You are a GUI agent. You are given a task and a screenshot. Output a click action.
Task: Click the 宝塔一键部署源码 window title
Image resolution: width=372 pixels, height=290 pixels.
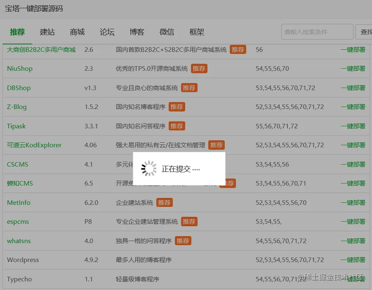[x=34, y=9]
